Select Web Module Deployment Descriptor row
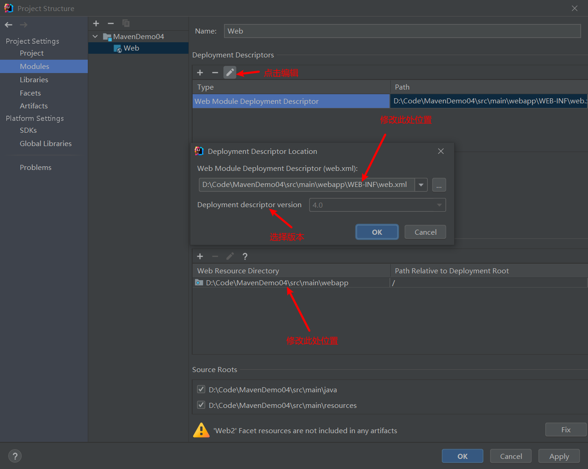Screen dimensions: 588x469 click(x=291, y=101)
